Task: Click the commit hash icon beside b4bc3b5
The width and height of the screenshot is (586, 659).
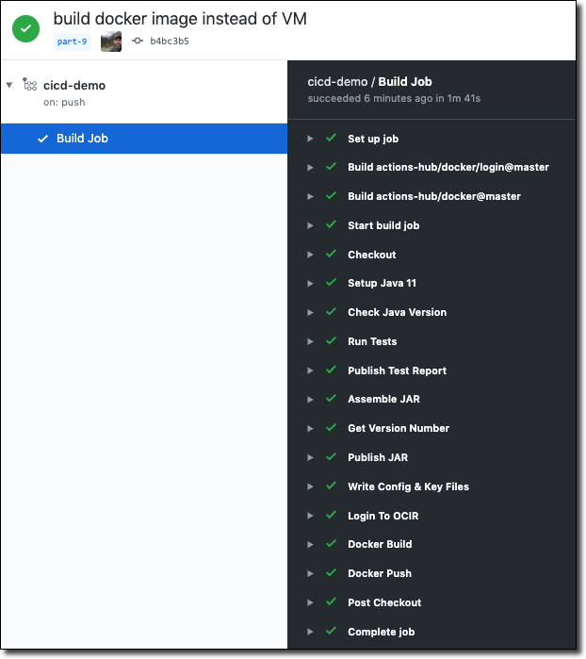Action: tap(138, 41)
